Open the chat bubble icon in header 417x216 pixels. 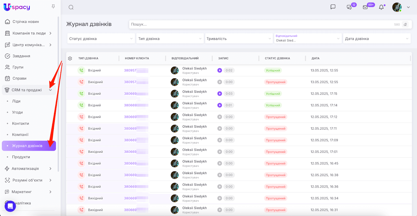(x=333, y=7)
